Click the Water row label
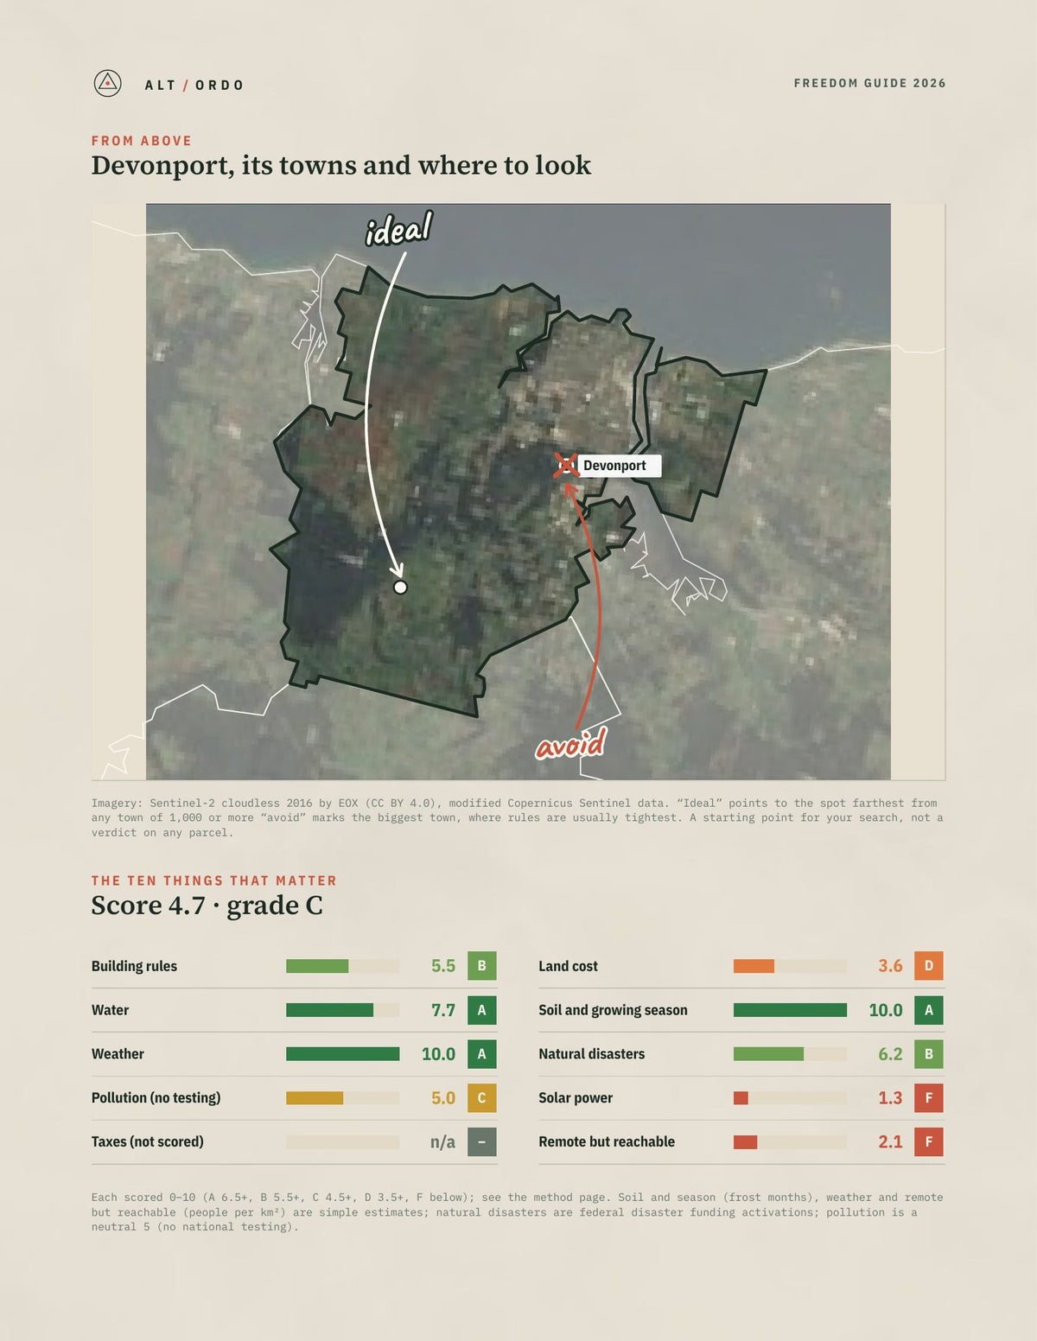Screen dimensions: 1037x1341 click(x=110, y=1010)
